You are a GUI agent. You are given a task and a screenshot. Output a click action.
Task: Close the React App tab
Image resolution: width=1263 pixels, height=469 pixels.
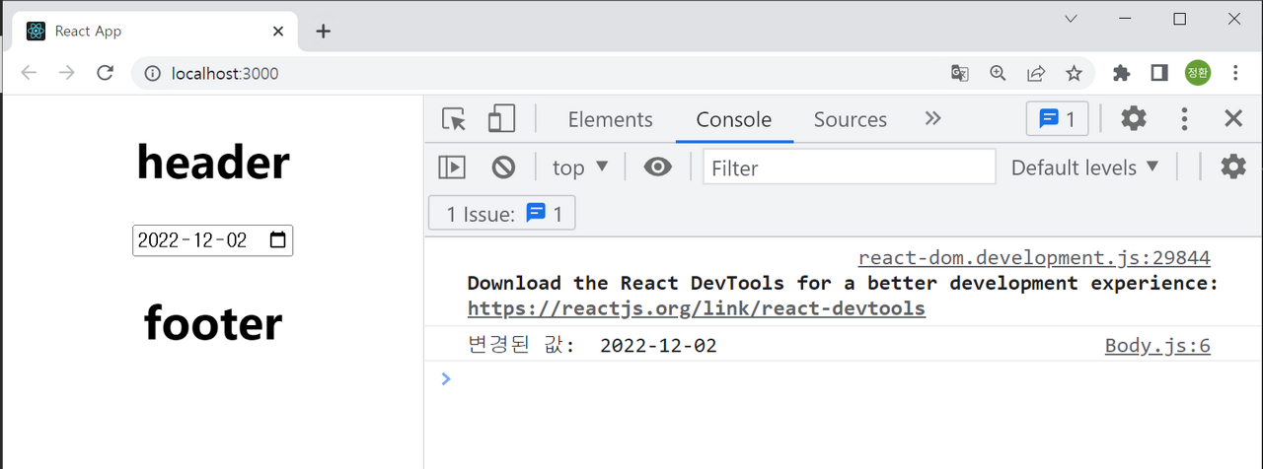point(278,31)
